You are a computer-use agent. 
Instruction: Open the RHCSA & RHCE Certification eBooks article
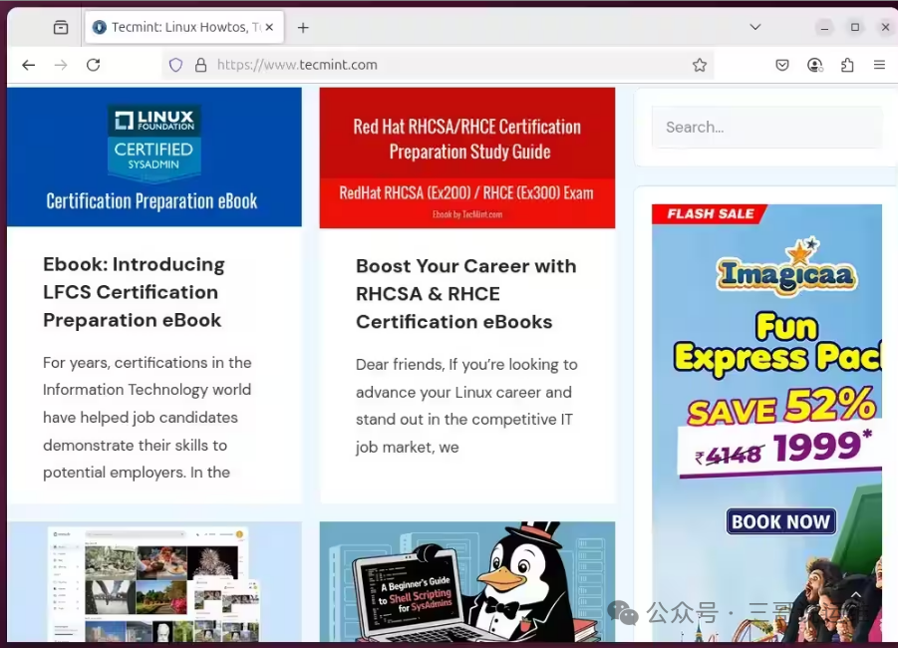465,294
